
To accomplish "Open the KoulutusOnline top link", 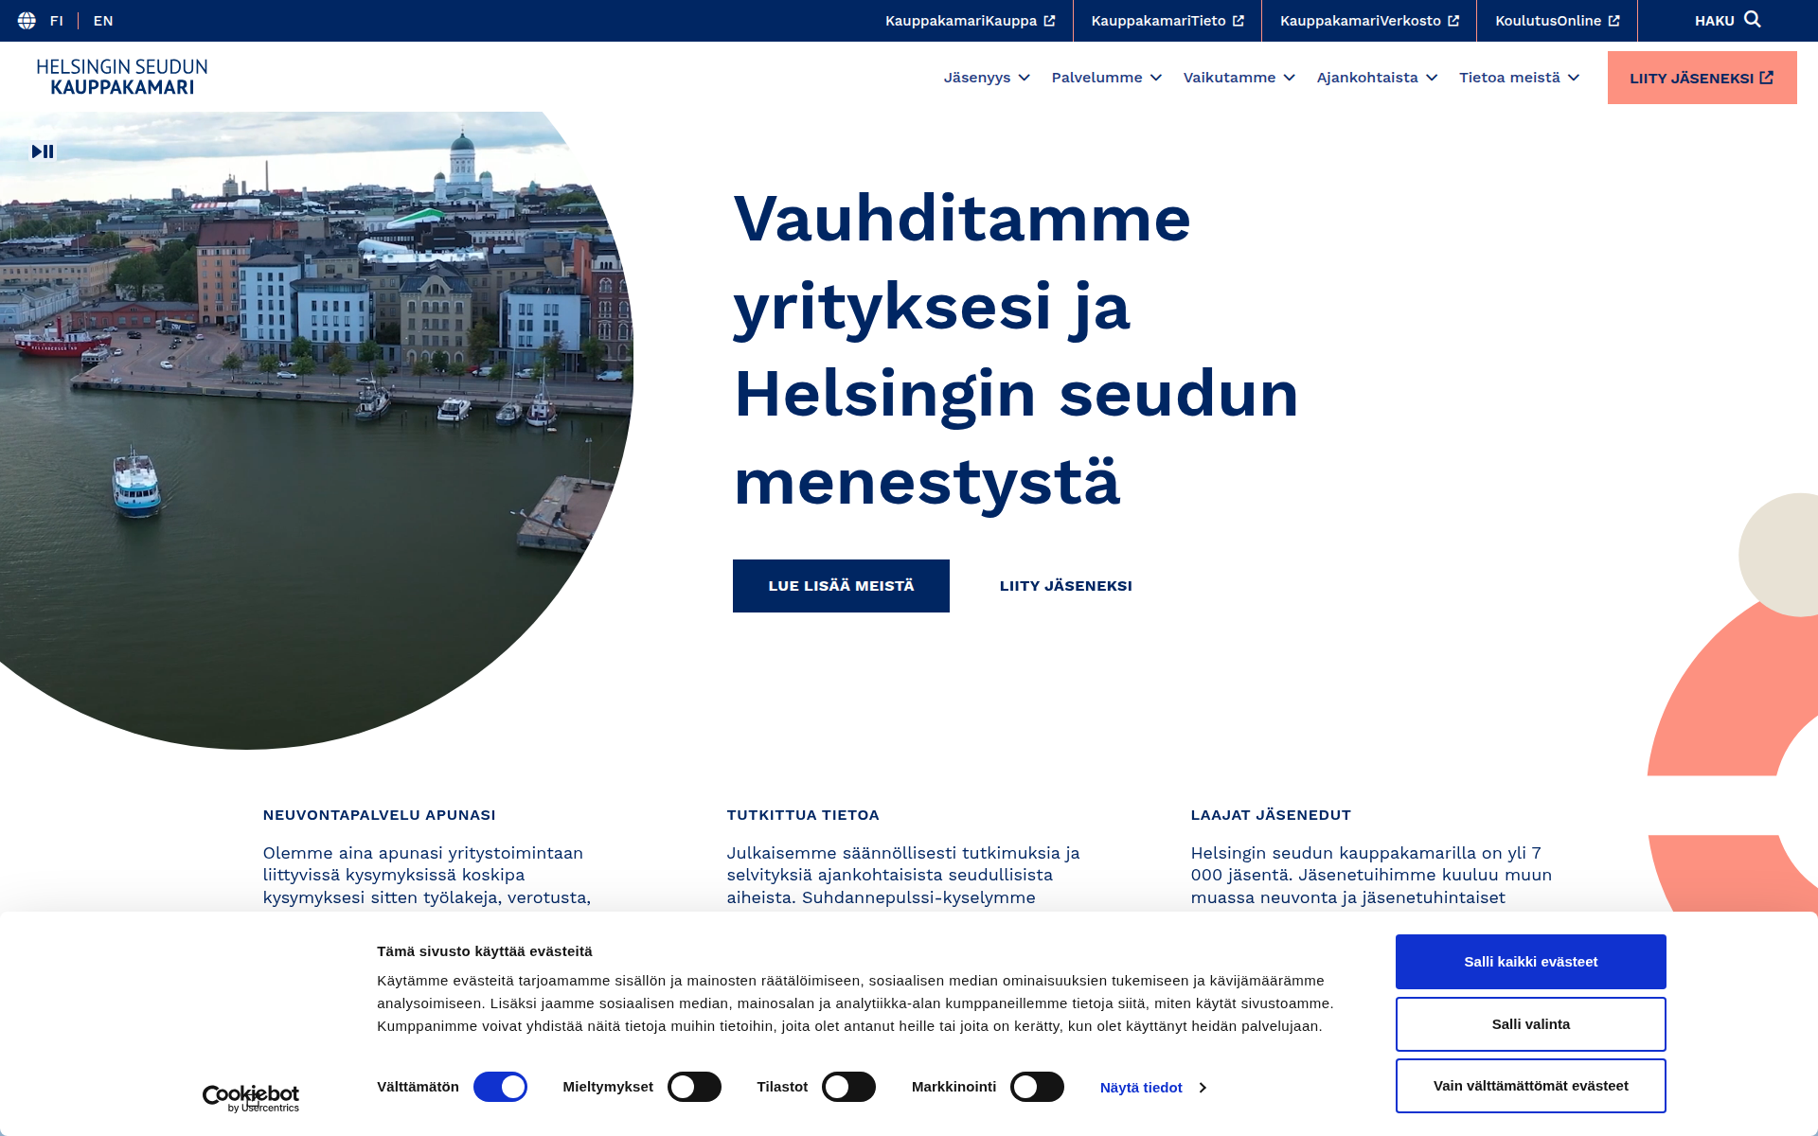I will point(1557,21).
